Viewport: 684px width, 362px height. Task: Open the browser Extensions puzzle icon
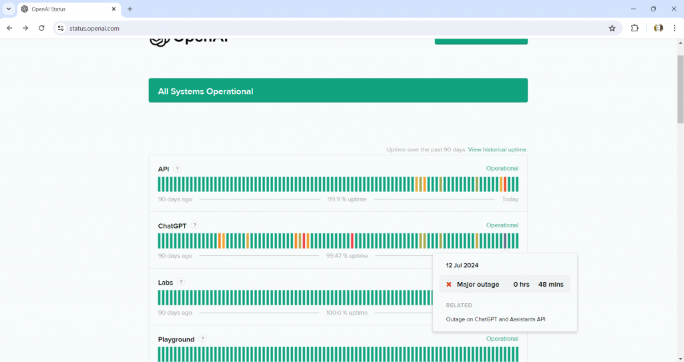pos(635,28)
